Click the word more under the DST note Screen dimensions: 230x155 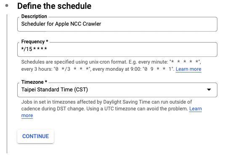pyautogui.click(x=27, y=115)
